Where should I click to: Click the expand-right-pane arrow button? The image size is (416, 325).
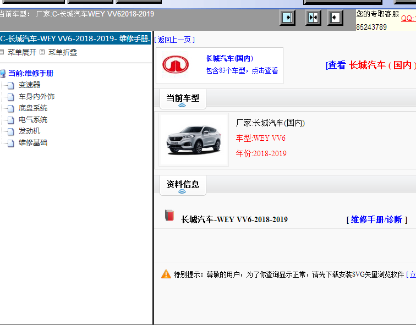[287, 18]
